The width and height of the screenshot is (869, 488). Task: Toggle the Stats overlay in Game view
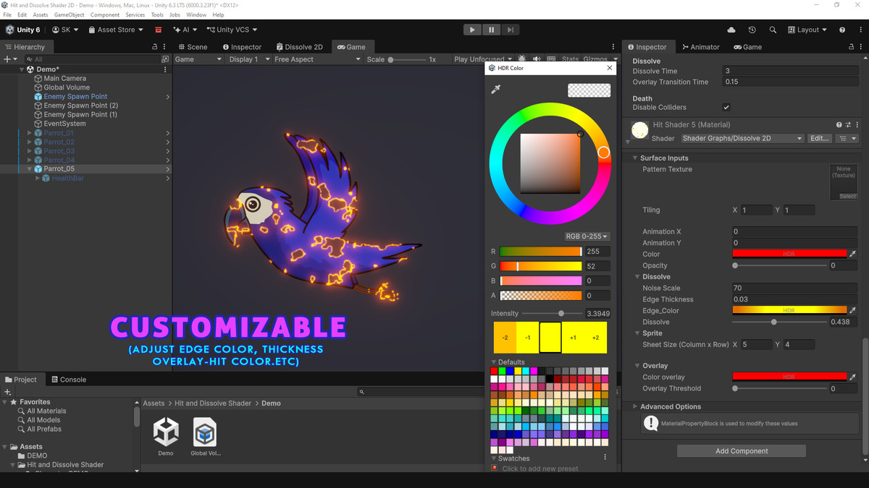[x=570, y=59]
